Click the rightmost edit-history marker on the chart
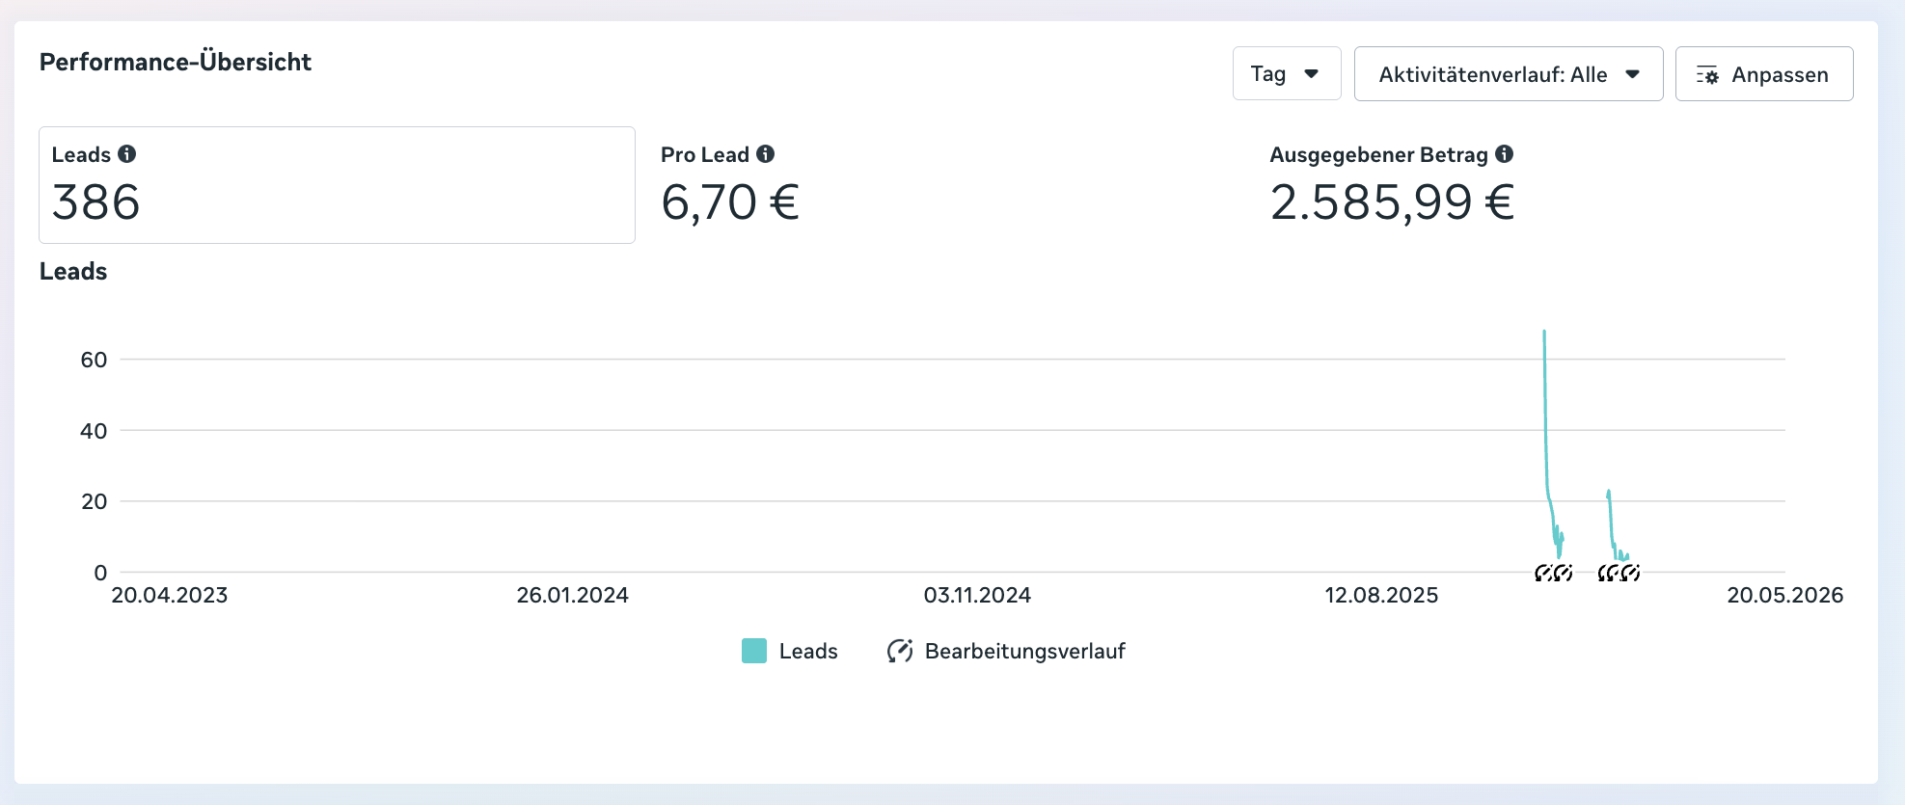The image size is (1905, 805). [x=1631, y=573]
